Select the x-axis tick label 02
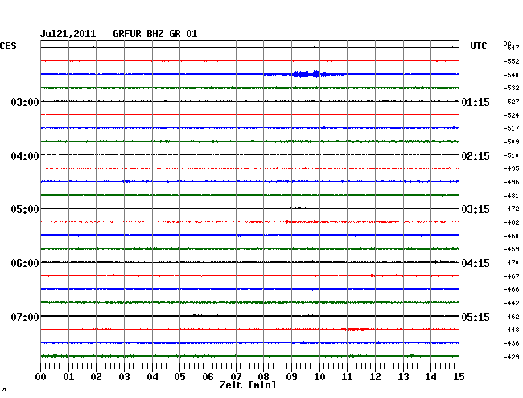Screen dimensions: 523x398 tap(96, 377)
